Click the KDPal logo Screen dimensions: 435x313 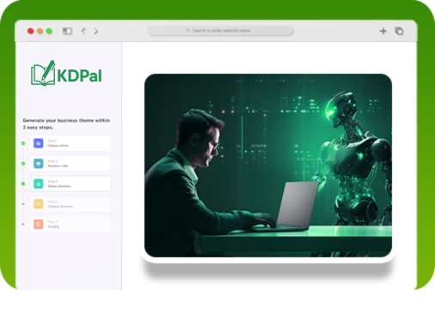66,73
